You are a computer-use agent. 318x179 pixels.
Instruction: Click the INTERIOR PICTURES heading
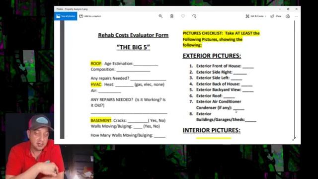212,130
